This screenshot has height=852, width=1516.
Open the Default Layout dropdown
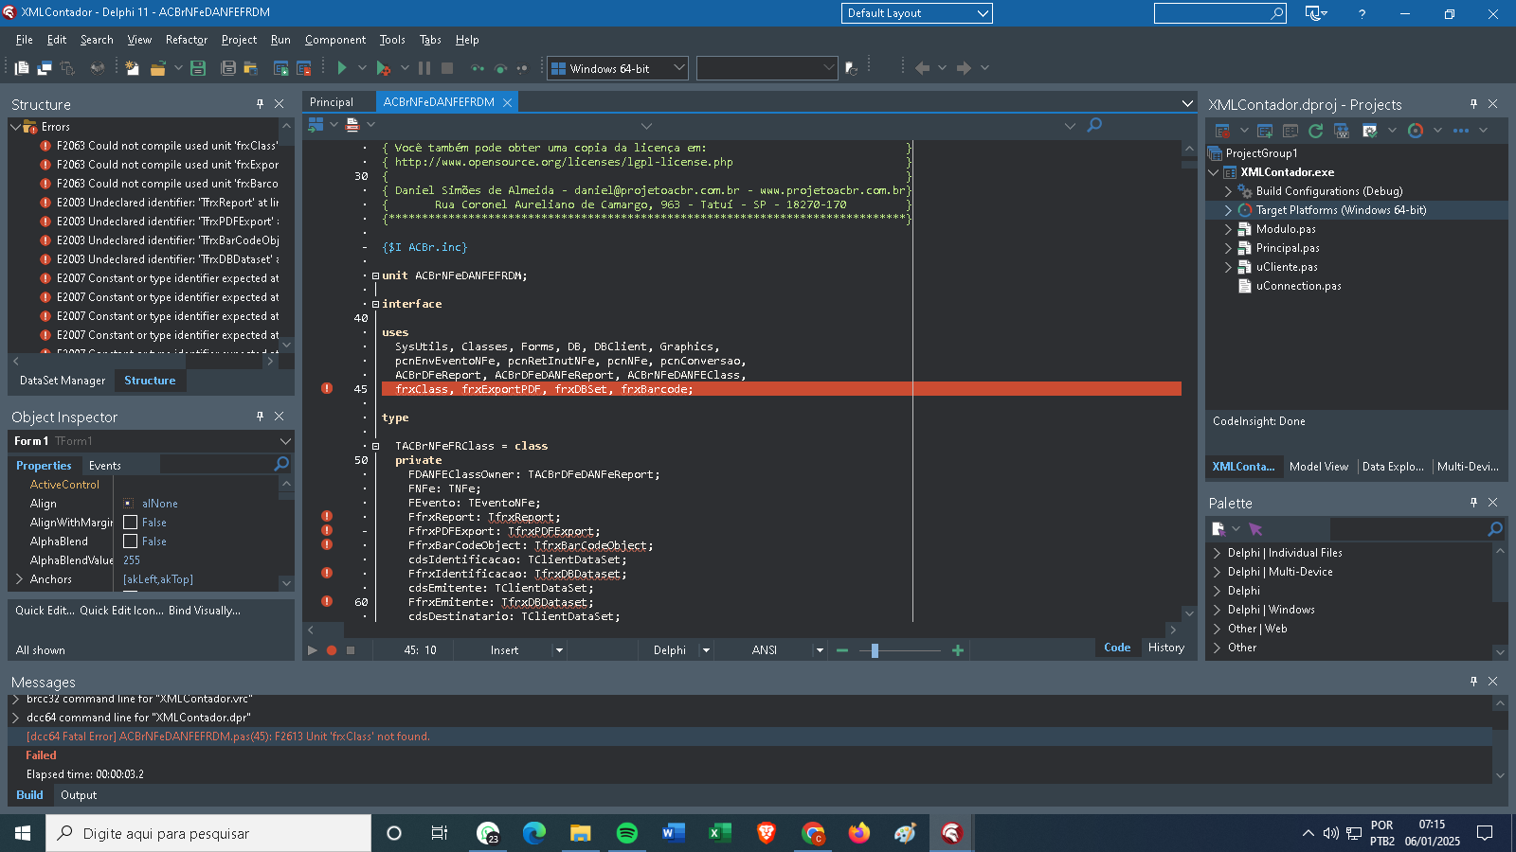[983, 13]
